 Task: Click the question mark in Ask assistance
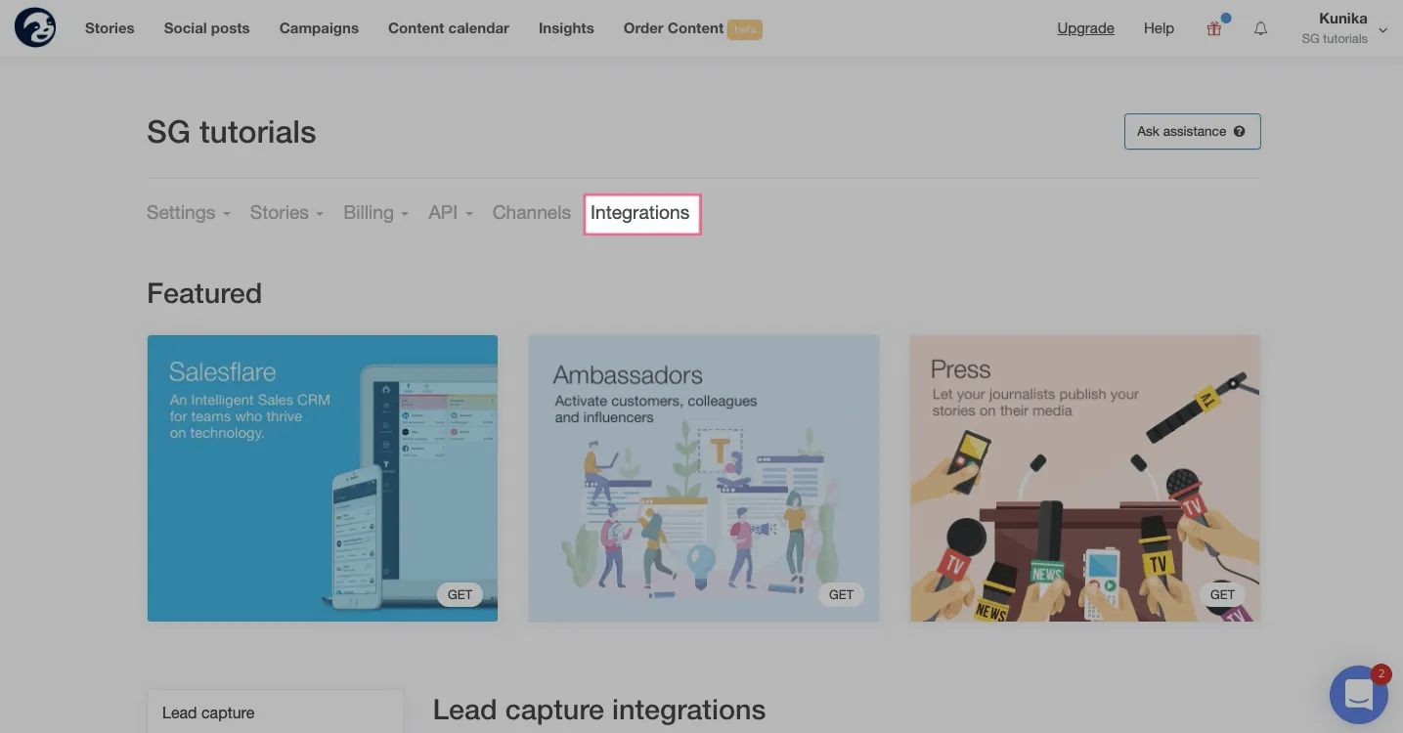[1240, 131]
